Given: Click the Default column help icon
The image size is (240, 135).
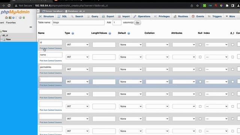Looking at the screenshot, I should coord(129,33).
